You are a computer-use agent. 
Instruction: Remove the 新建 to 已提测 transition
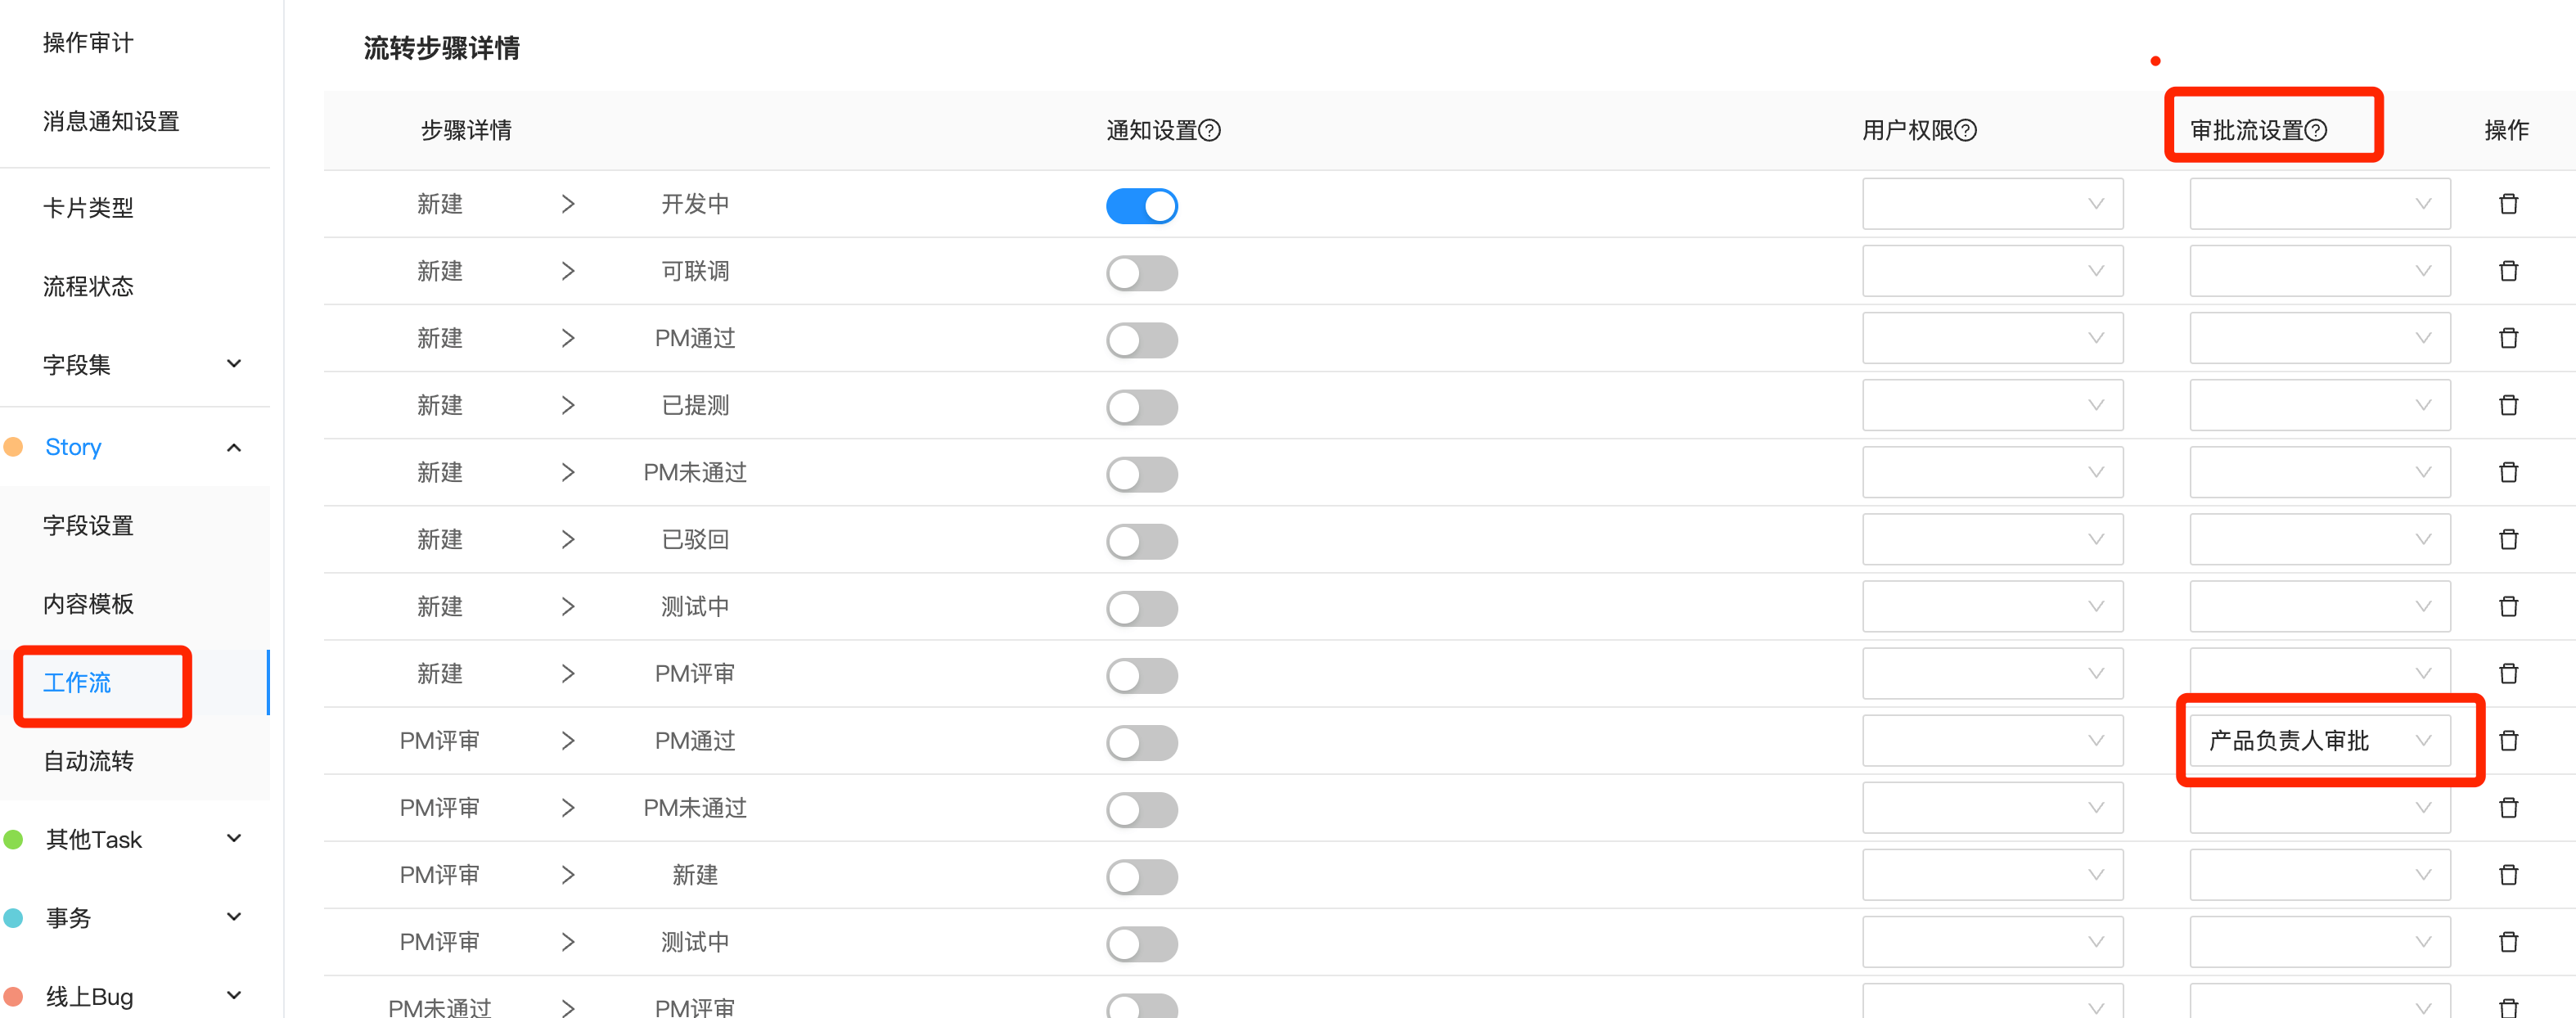coord(2508,405)
